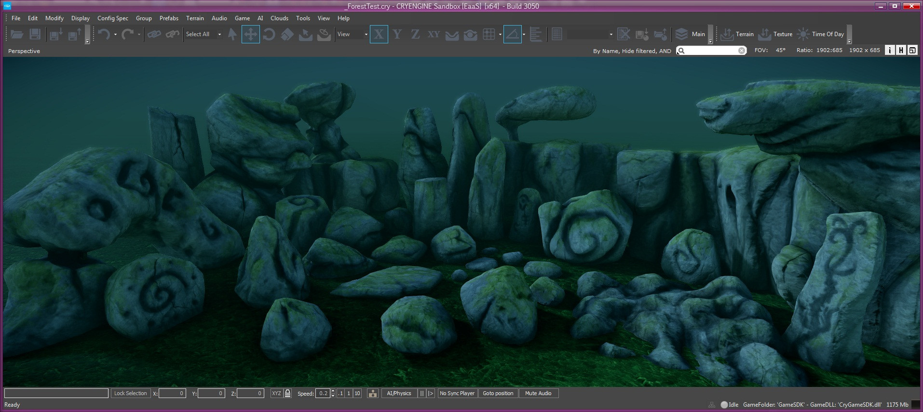Click in the viewport search box
The width and height of the screenshot is (923, 412).
pos(711,51)
